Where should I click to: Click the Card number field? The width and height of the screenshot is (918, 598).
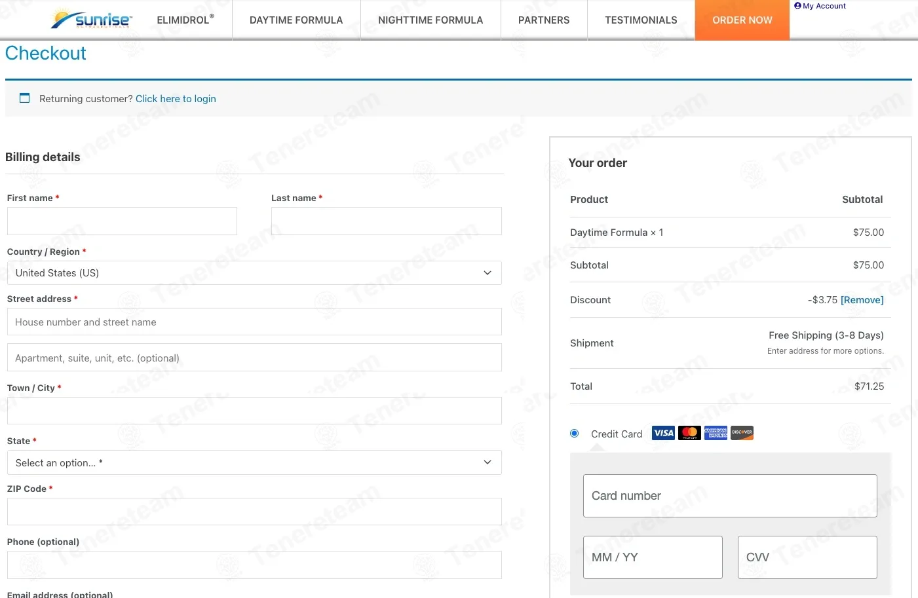pos(730,496)
